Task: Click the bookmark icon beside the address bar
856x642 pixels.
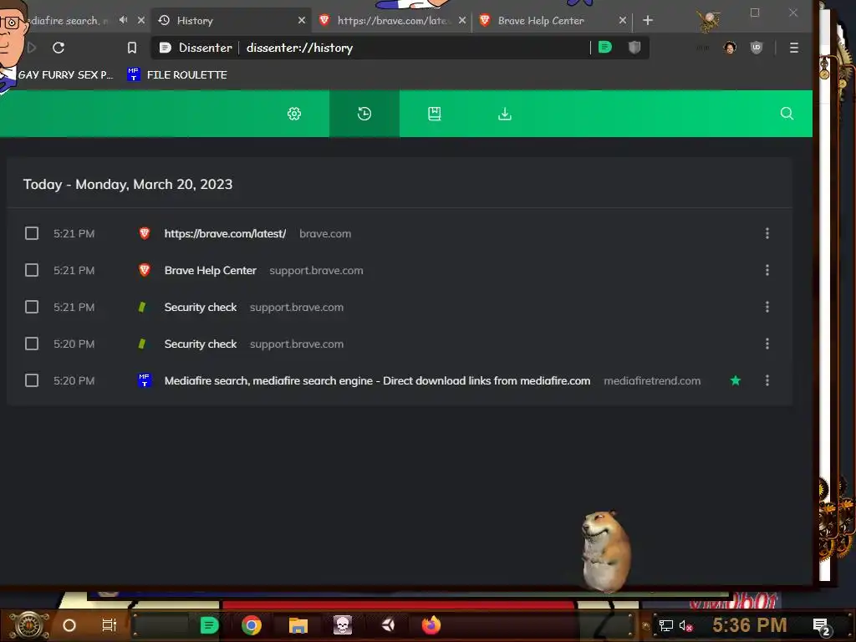Action: pyautogui.click(x=131, y=48)
